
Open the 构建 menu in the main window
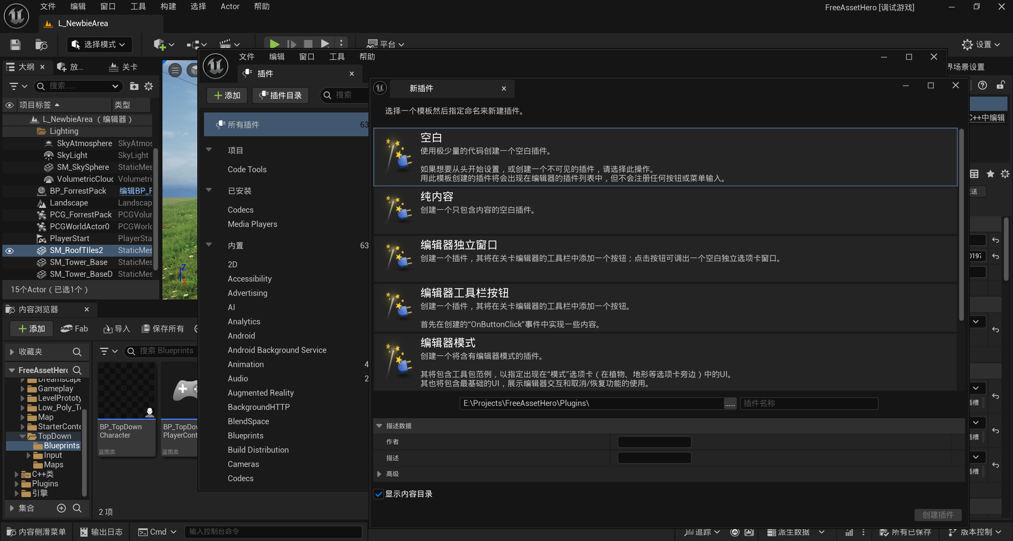coord(168,6)
